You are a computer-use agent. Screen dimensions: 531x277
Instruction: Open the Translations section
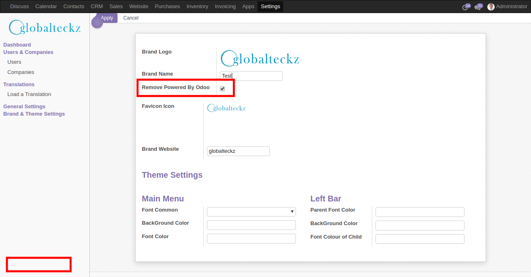[x=19, y=85]
